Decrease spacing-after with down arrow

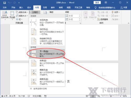[80, 20]
